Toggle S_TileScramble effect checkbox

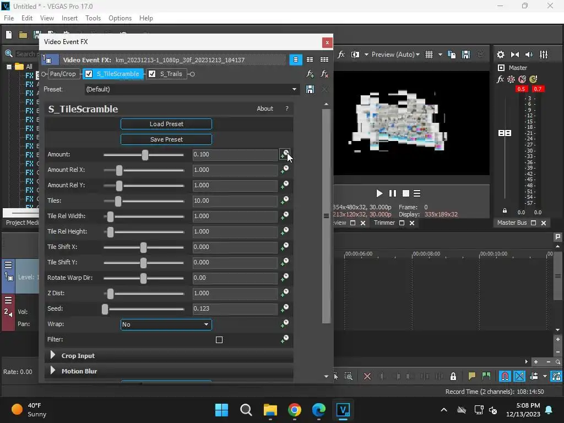pyautogui.click(x=89, y=74)
